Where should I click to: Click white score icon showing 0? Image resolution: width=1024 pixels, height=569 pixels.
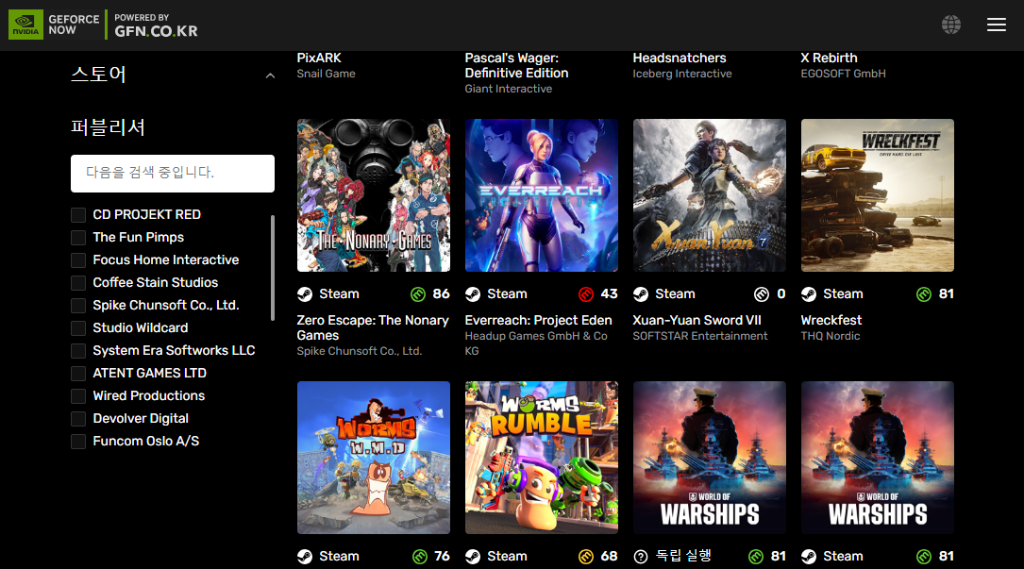(762, 294)
